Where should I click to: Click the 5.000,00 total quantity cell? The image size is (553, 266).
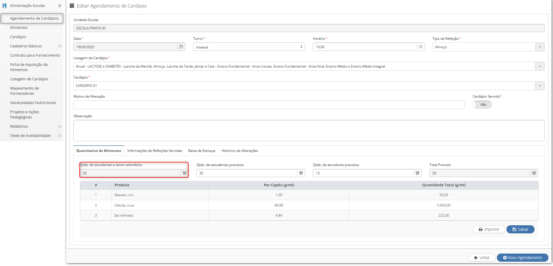coord(443,205)
